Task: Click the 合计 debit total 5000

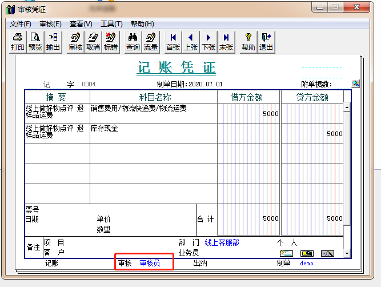Action: pyautogui.click(x=270, y=218)
